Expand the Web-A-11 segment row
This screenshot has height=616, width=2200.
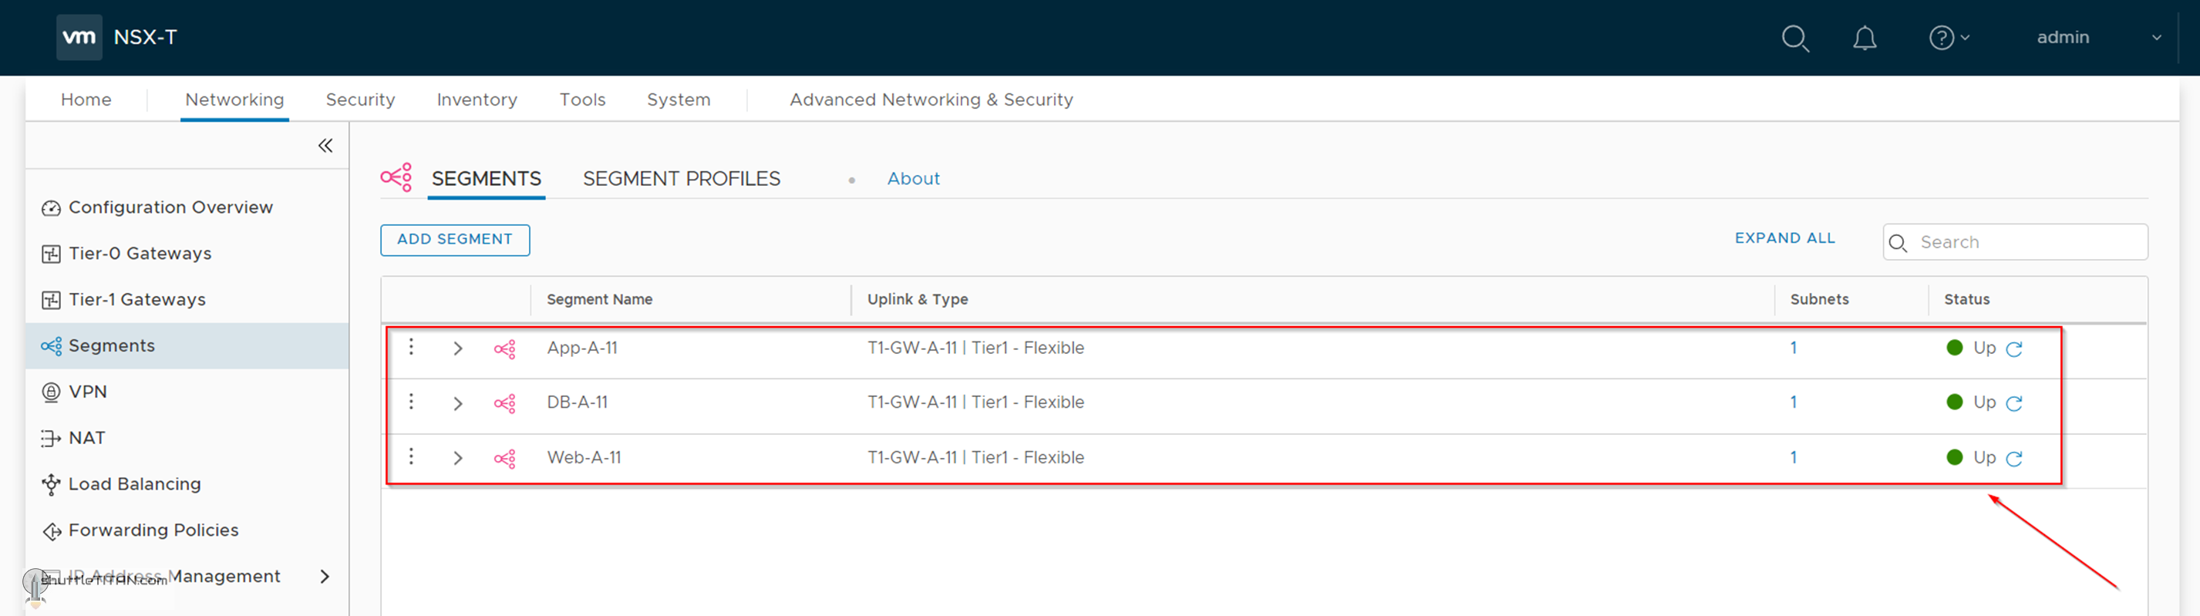tap(458, 458)
